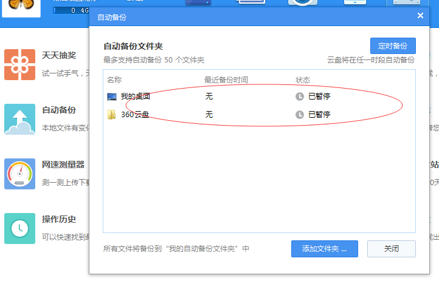439x298 pixels.
Task: Click the 已暂停 status of 360云盘
Action: [319, 115]
